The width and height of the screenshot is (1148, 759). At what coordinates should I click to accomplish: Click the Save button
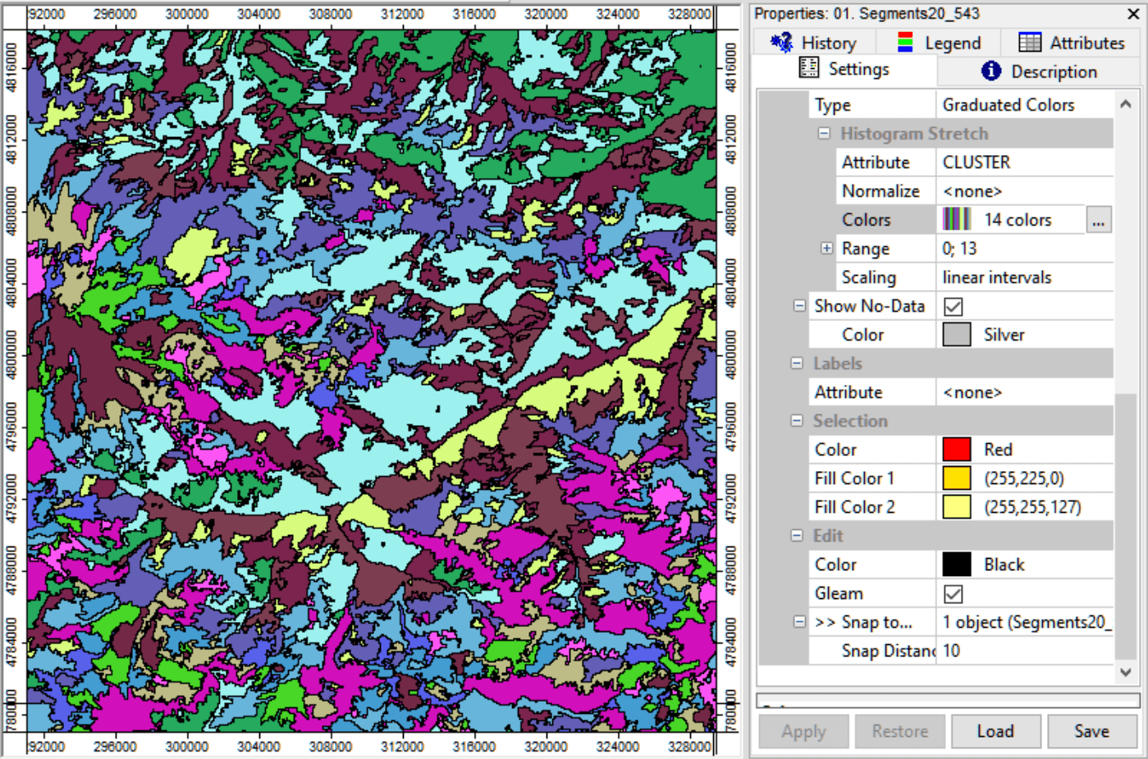[1091, 731]
